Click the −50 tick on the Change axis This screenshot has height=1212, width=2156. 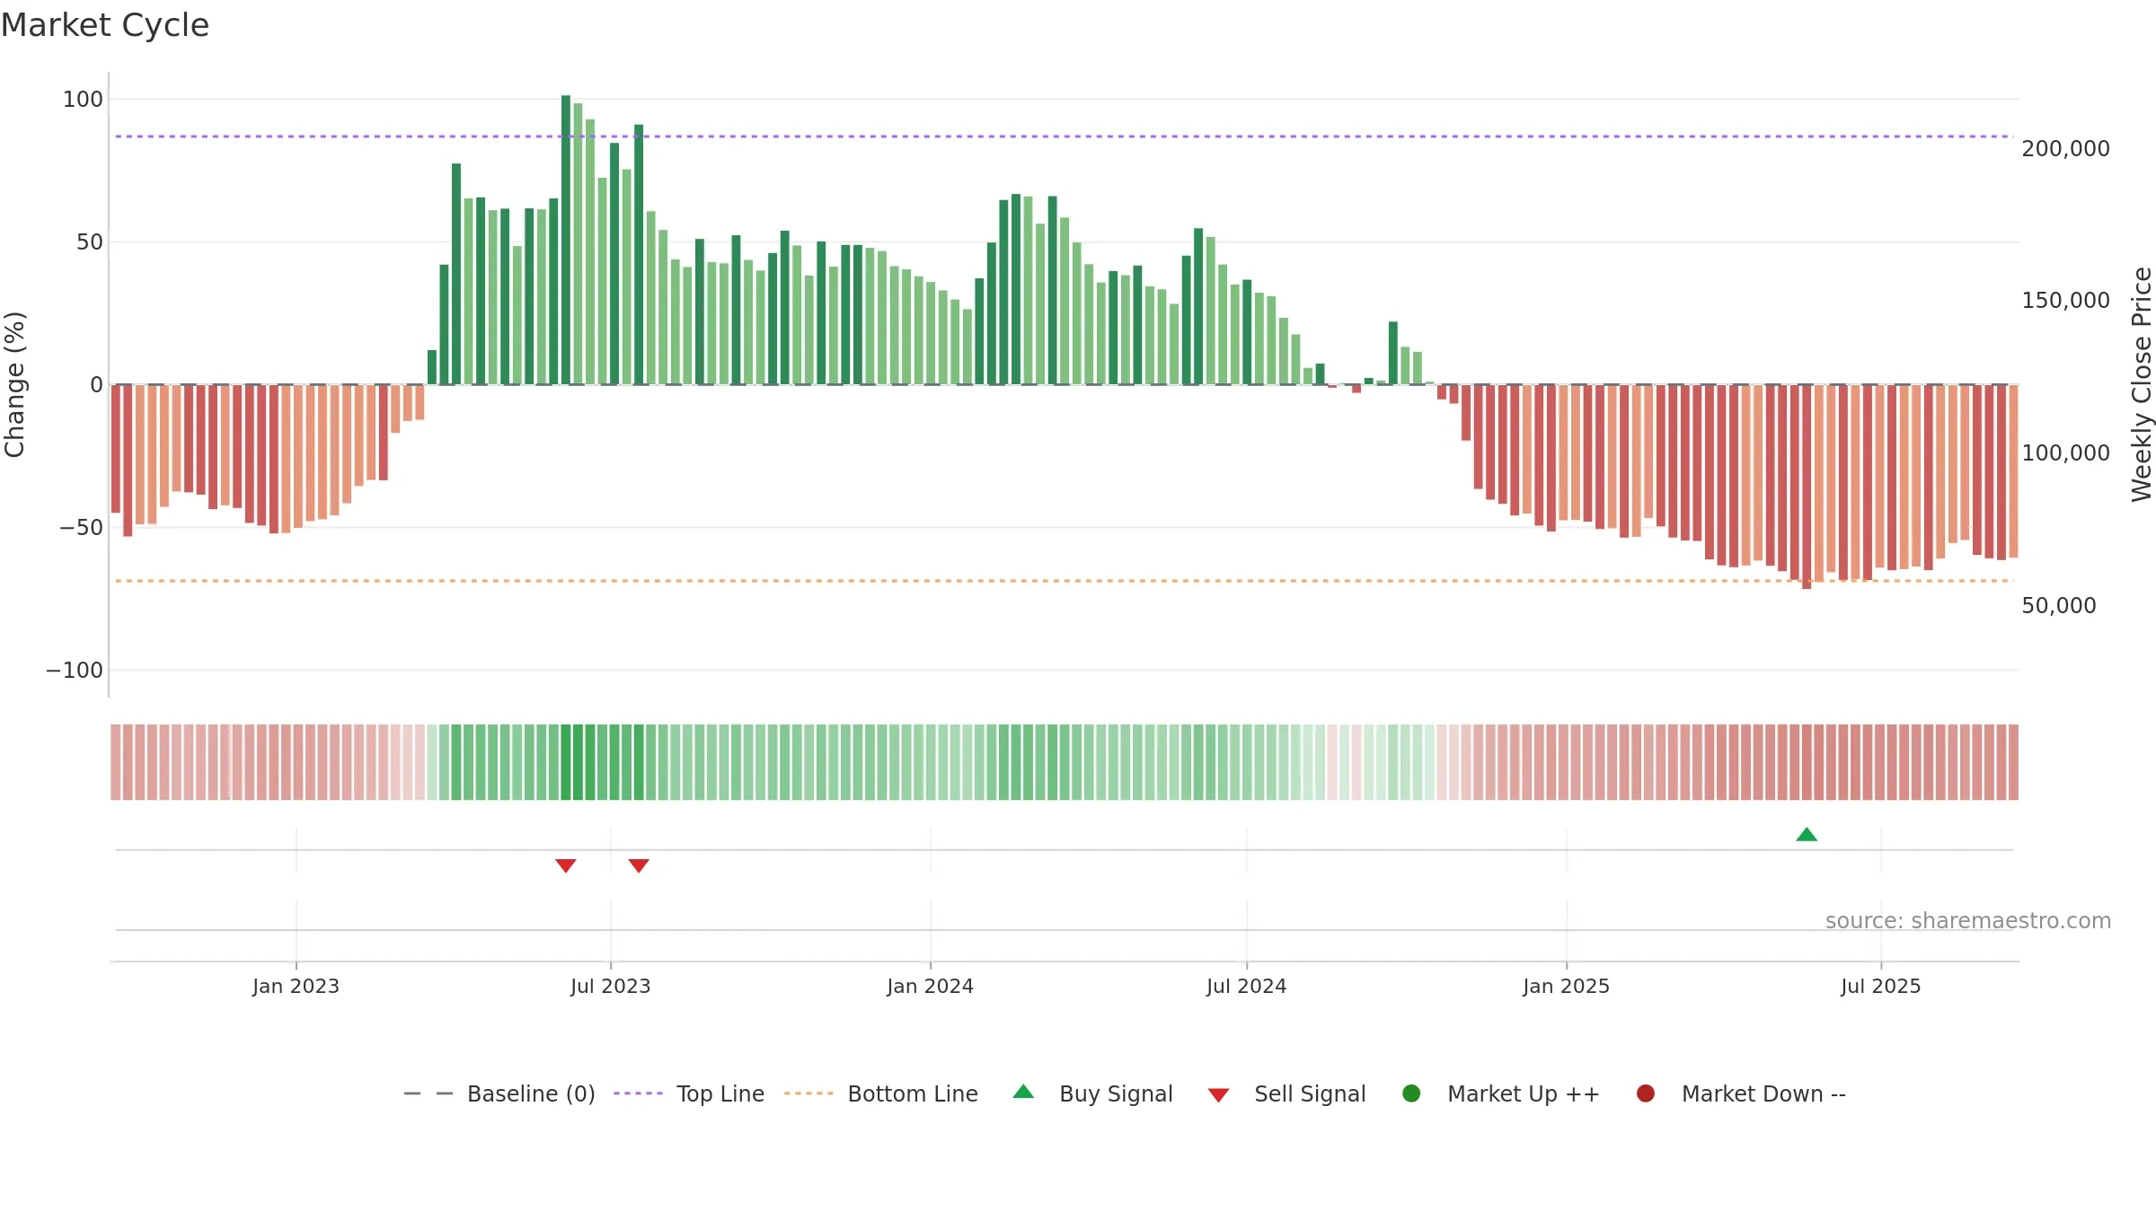coord(82,528)
